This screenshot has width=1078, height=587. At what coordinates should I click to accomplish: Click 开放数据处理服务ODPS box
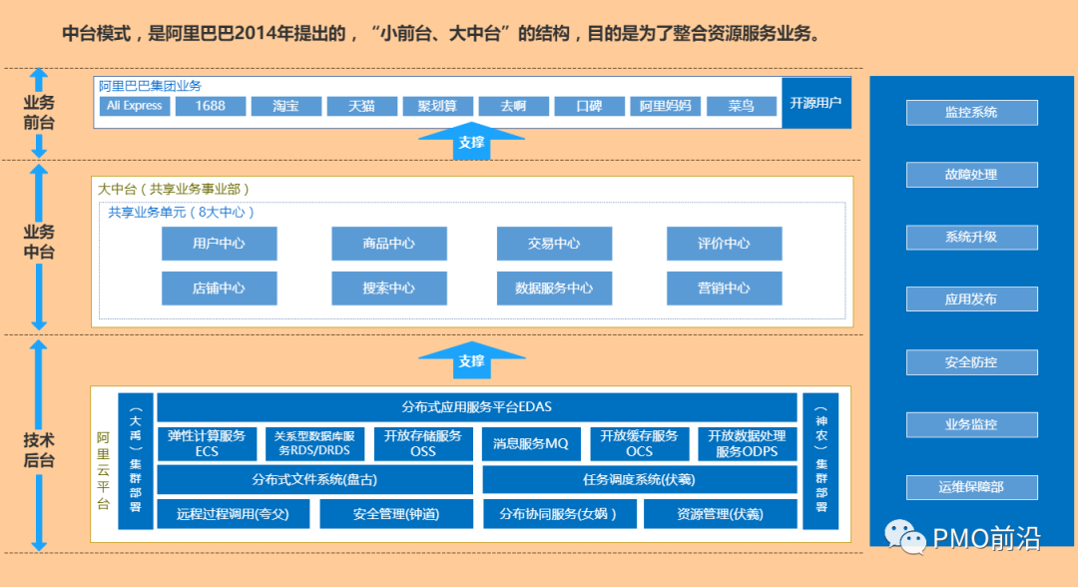pyautogui.click(x=748, y=444)
